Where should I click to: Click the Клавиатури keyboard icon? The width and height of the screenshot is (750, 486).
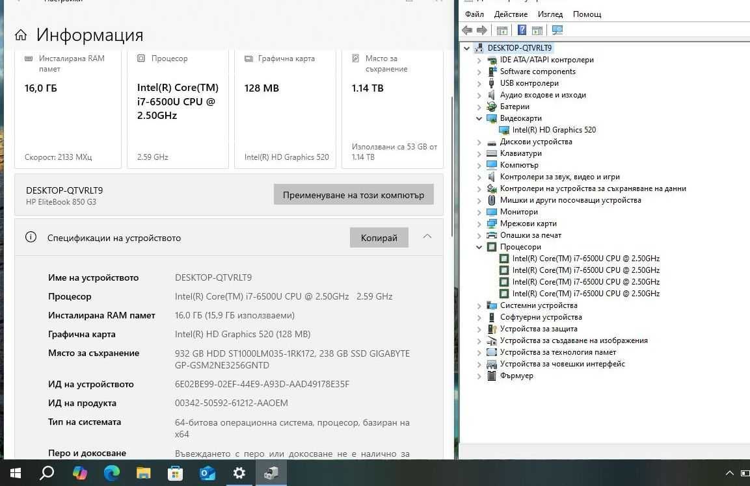pos(491,153)
